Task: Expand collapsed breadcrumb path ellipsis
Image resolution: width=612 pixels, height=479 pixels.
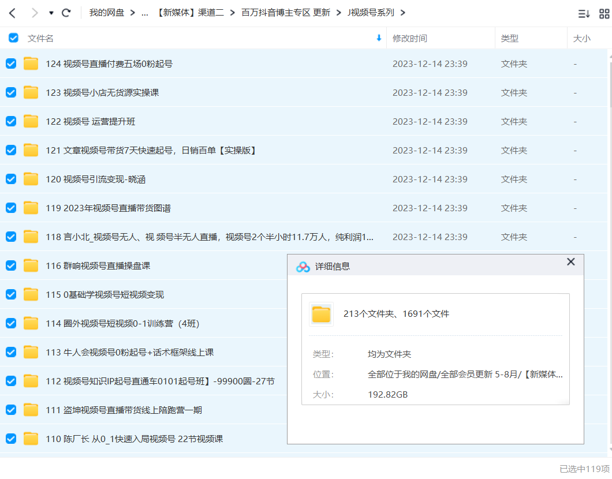Action: coord(144,13)
